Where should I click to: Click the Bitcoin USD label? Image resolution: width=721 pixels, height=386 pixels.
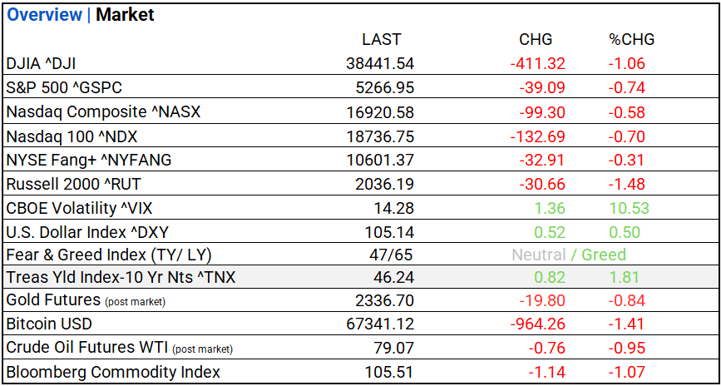coord(49,324)
